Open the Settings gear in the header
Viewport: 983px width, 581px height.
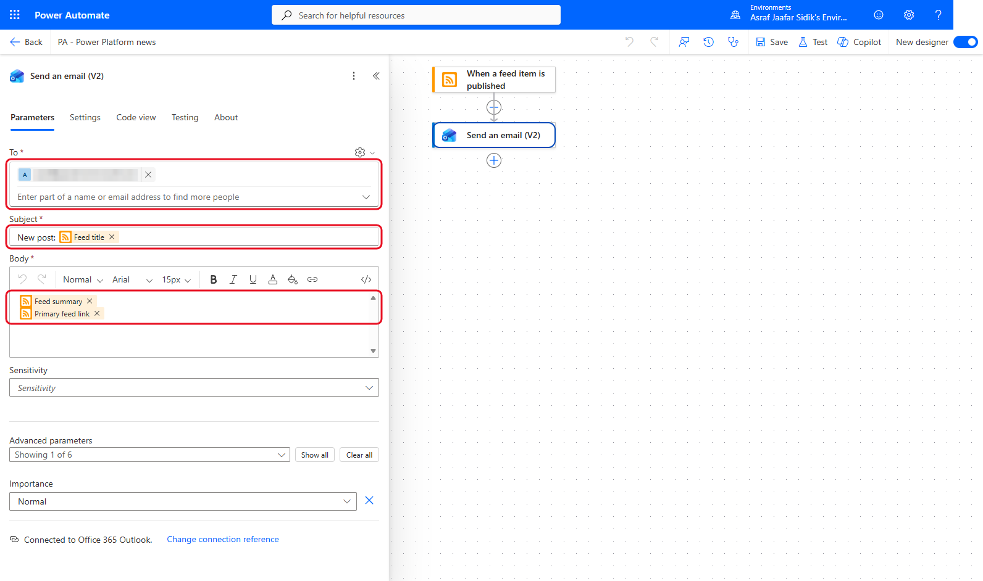[909, 15]
